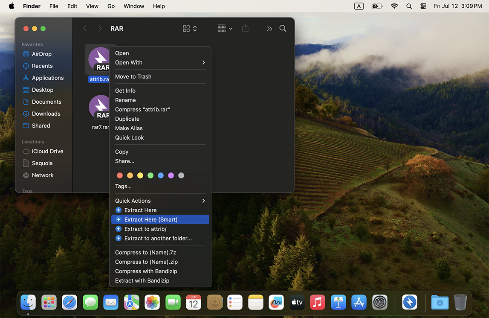The image size is (489, 318).
Task: Launch Safari from the Dock
Action: tap(69, 303)
